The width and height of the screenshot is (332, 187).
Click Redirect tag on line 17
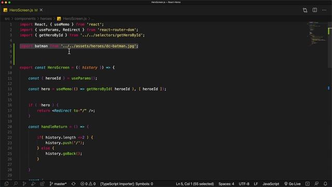(x=63, y=111)
